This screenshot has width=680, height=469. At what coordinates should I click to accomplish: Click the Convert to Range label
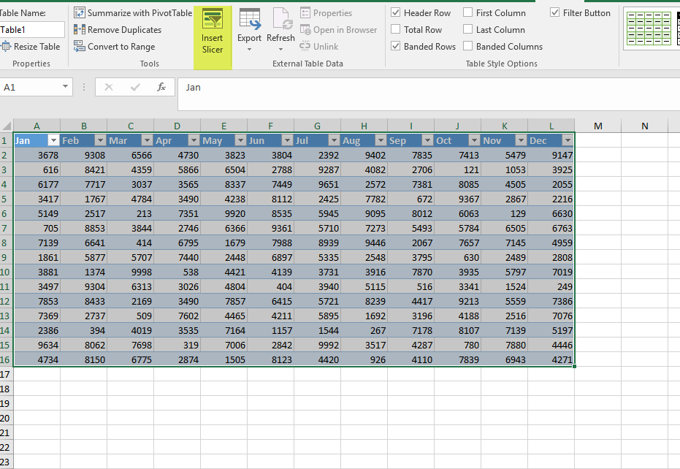(121, 47)
